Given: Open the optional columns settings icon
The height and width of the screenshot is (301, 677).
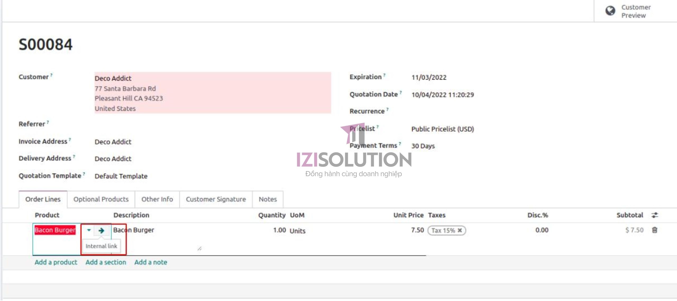Looking at the screenshot, I should point(655,215).
